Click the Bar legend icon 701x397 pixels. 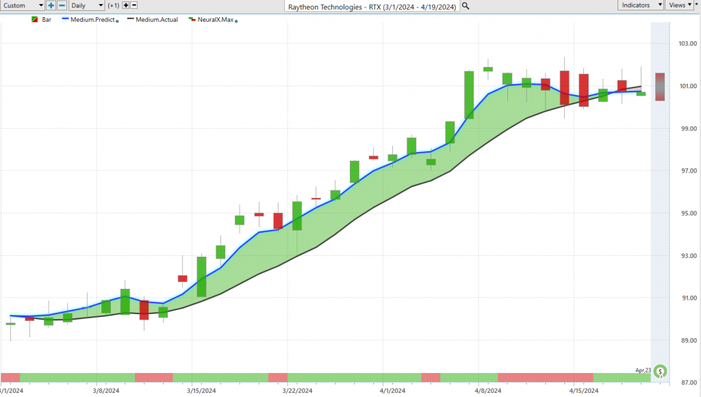[x=34, y=20]
